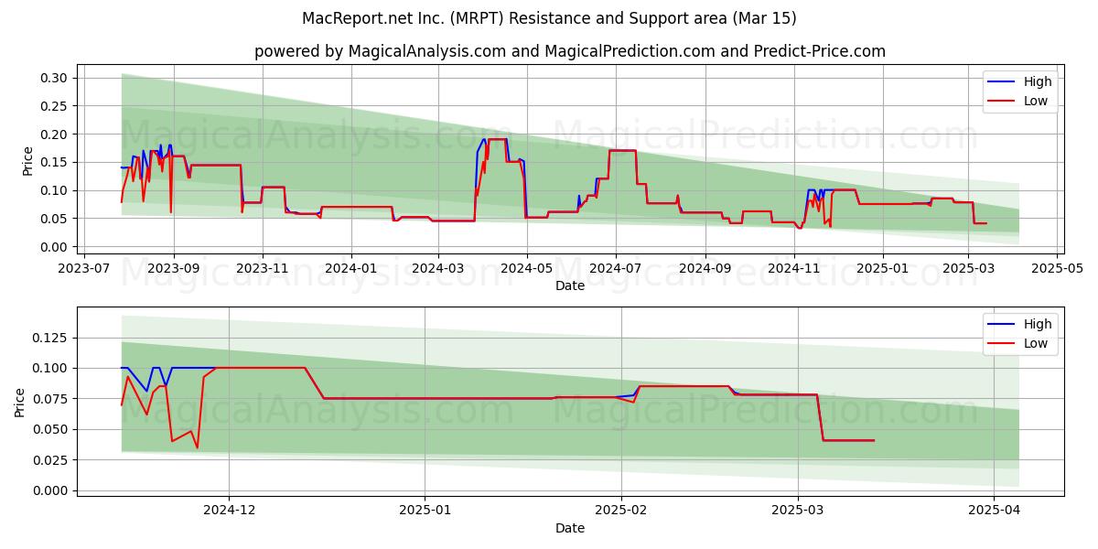Click 'Low' label in the bottom chart legend
The image size is (1098, 549).
(1036, 343)
